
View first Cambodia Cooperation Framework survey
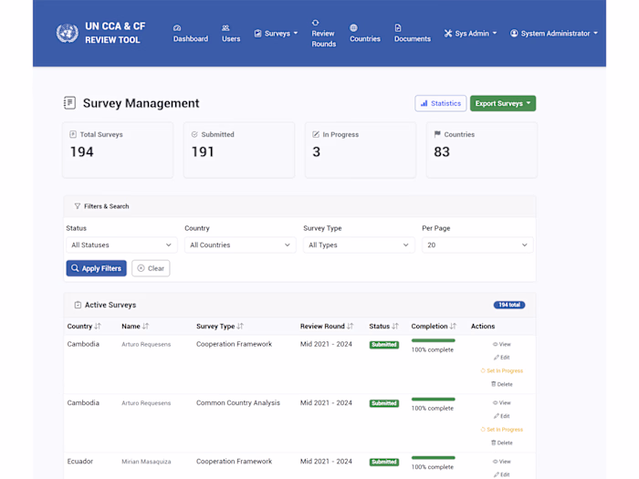click(x=501, y=344)
